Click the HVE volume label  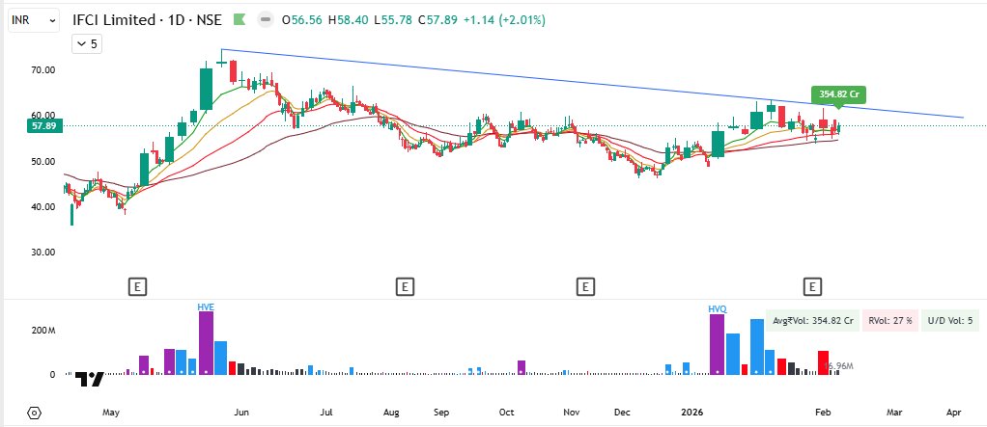[x=206, y=307]
